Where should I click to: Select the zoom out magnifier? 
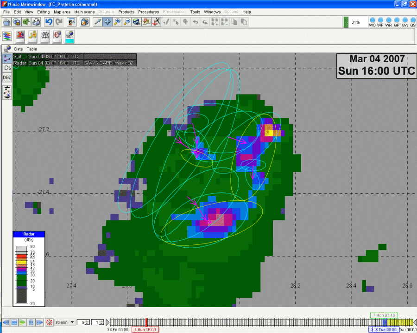click(x=127, y=22)
